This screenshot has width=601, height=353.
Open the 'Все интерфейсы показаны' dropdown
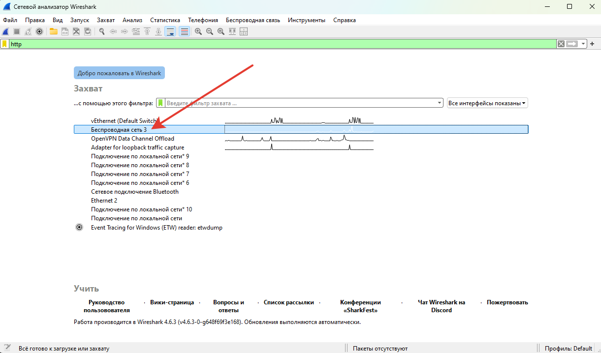point(487,103)
